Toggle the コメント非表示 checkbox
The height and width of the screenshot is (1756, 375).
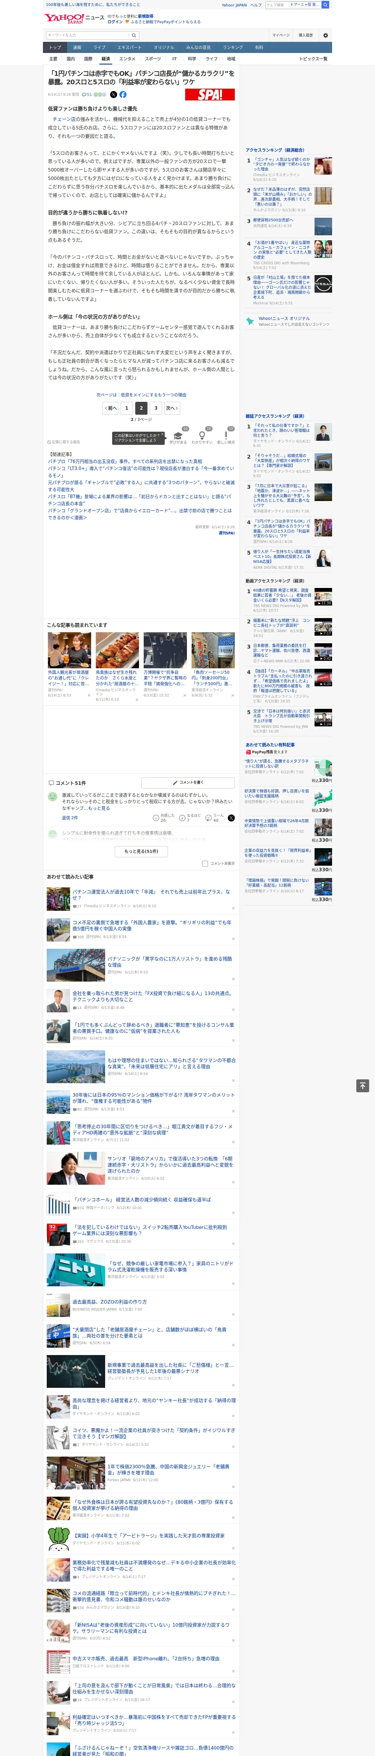click(x=205, y=864)
